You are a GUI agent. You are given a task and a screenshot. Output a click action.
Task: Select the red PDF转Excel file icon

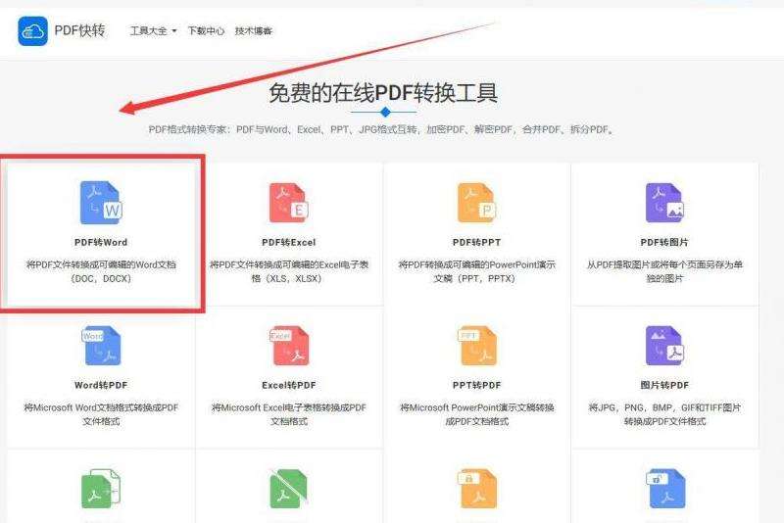click(288, 203)
